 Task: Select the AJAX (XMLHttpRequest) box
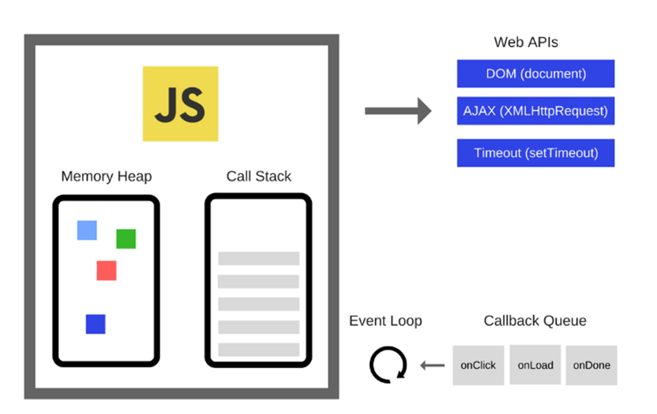point(536,111)
